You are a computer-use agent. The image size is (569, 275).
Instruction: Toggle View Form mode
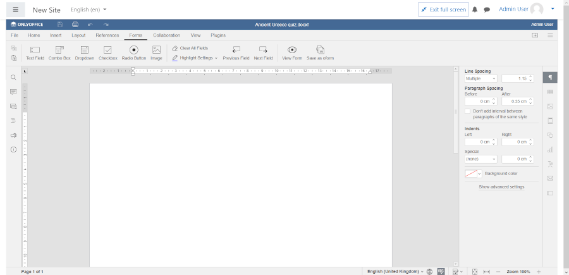tap(292, 53)
